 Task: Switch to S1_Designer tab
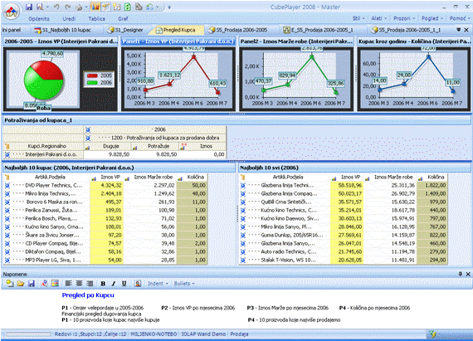pyautogui.click(x=125, y=30)
